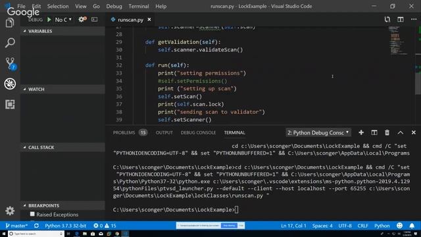Open the debug console icon in debug toolbar
Screen dimensions: 421x237
point(95,19)
